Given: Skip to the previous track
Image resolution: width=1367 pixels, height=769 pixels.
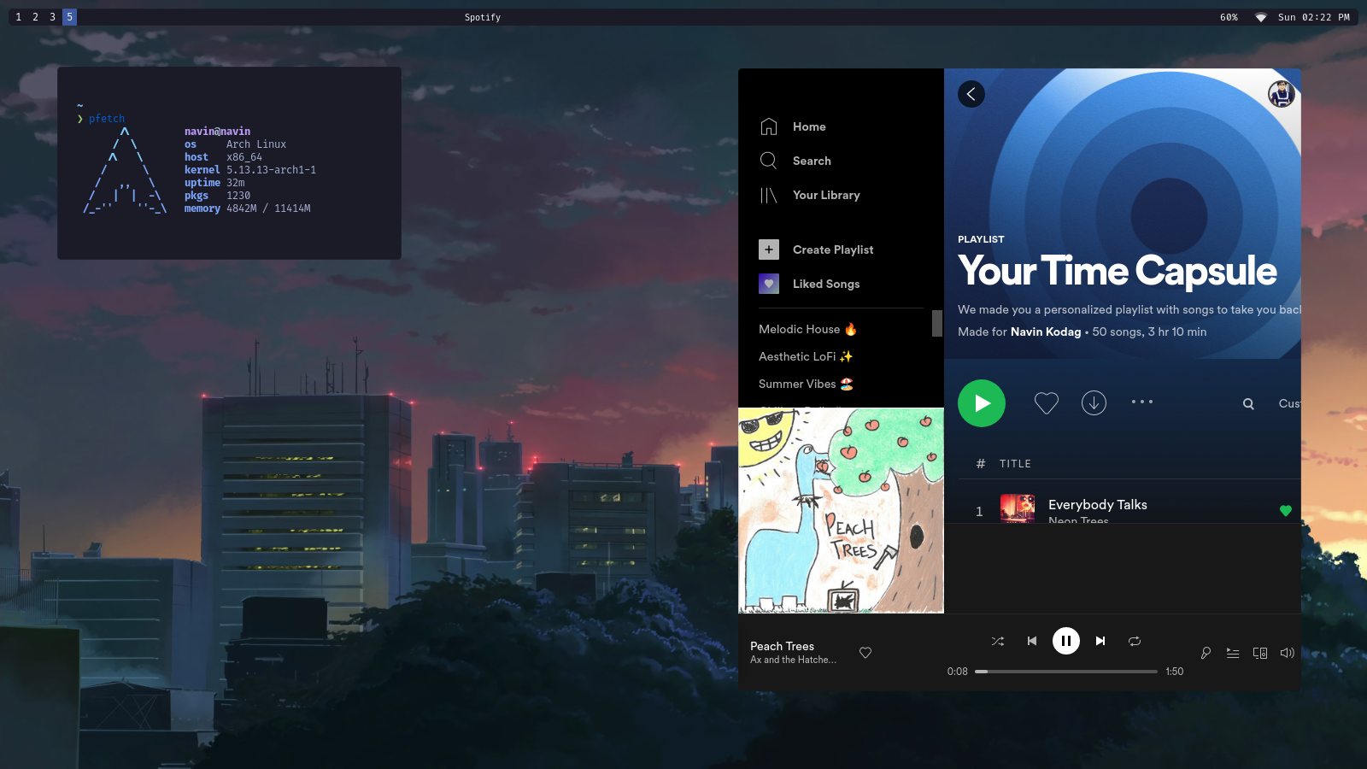Looking at the screenshot, I should pos(1032,641).
